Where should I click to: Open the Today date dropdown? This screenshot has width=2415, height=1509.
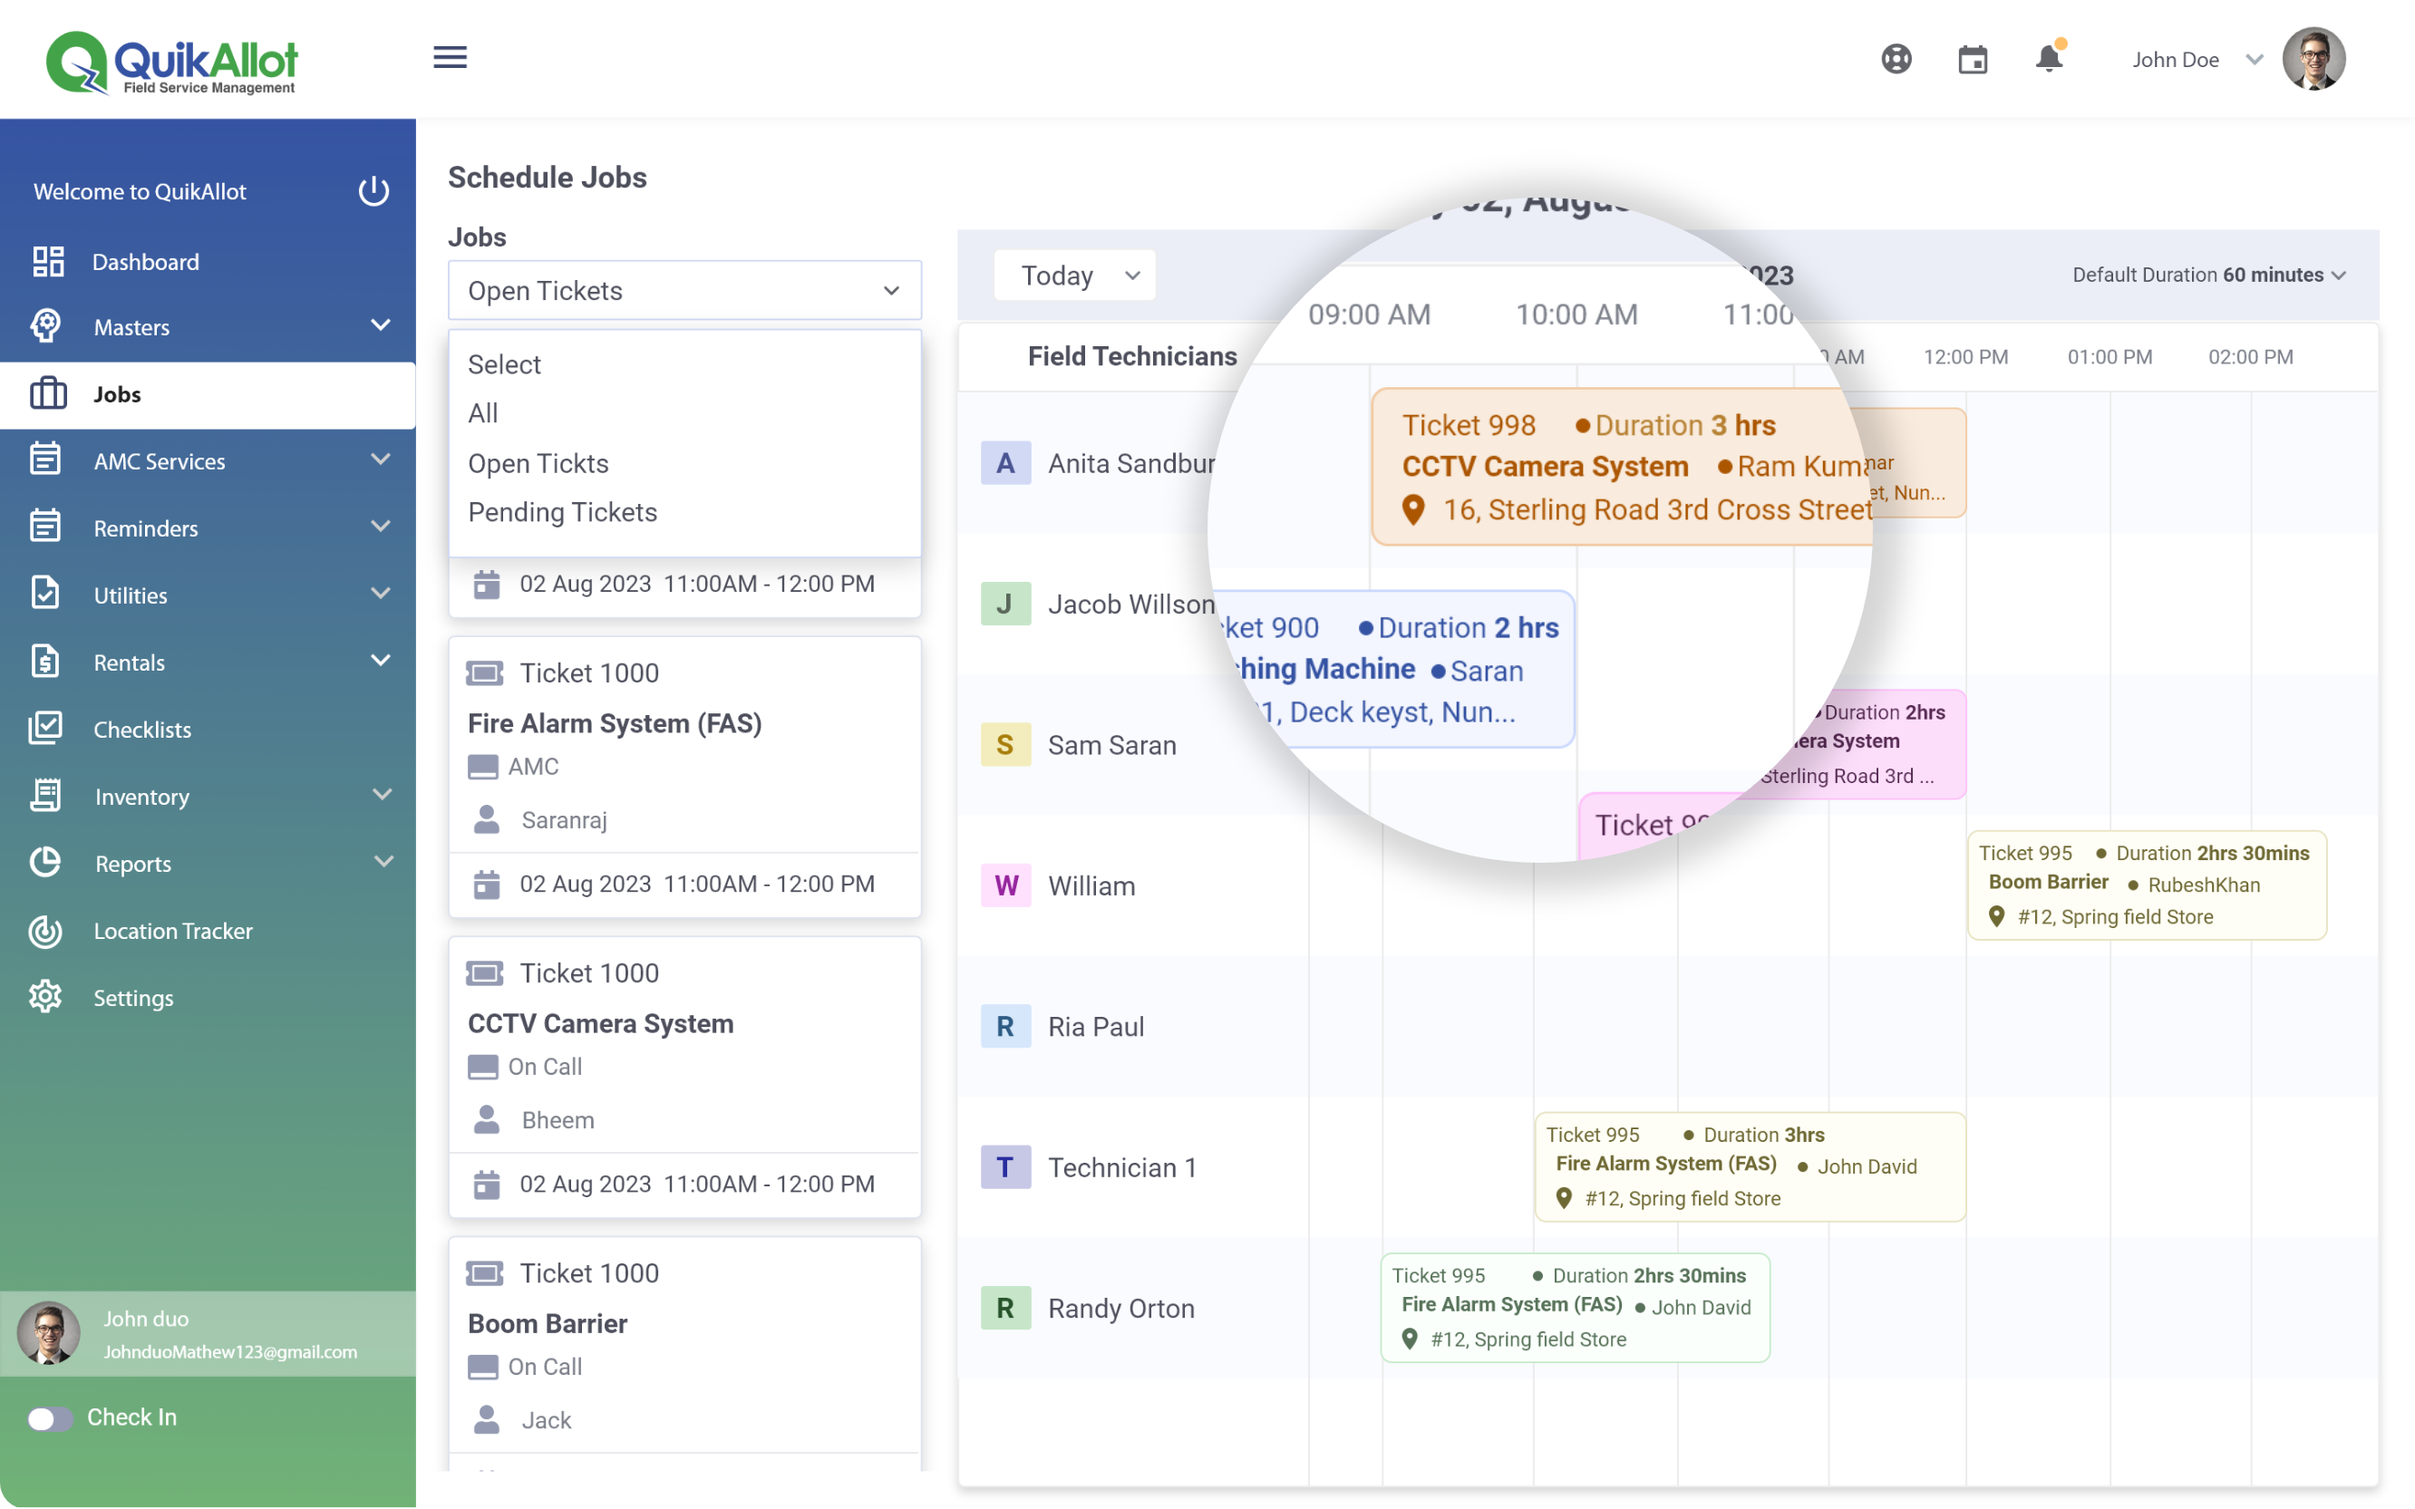pyautogui.click(x=1073, y=276)
